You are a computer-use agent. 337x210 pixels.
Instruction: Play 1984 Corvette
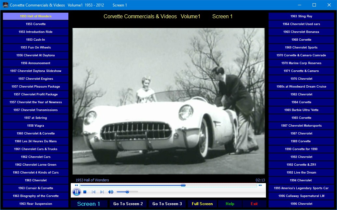[x=301, y=102]
